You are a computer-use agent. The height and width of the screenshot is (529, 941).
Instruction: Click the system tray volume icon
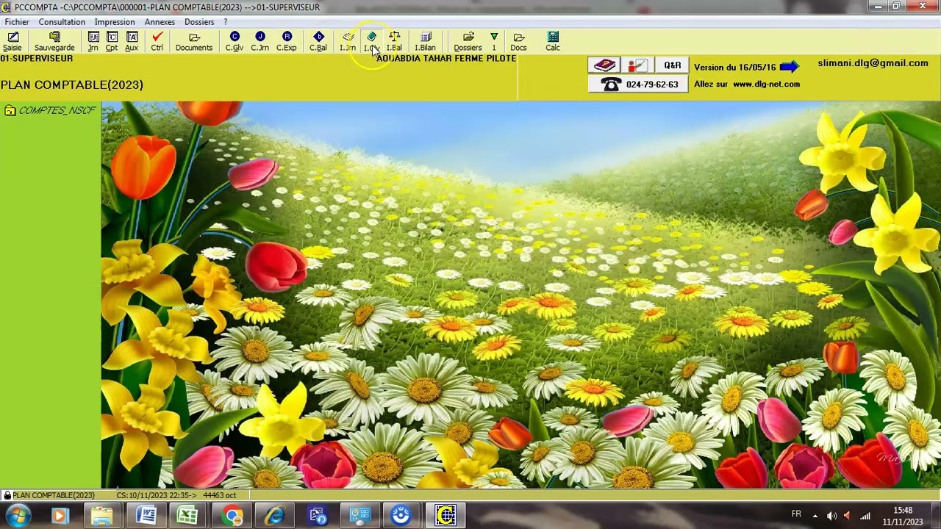click(831, 516)
